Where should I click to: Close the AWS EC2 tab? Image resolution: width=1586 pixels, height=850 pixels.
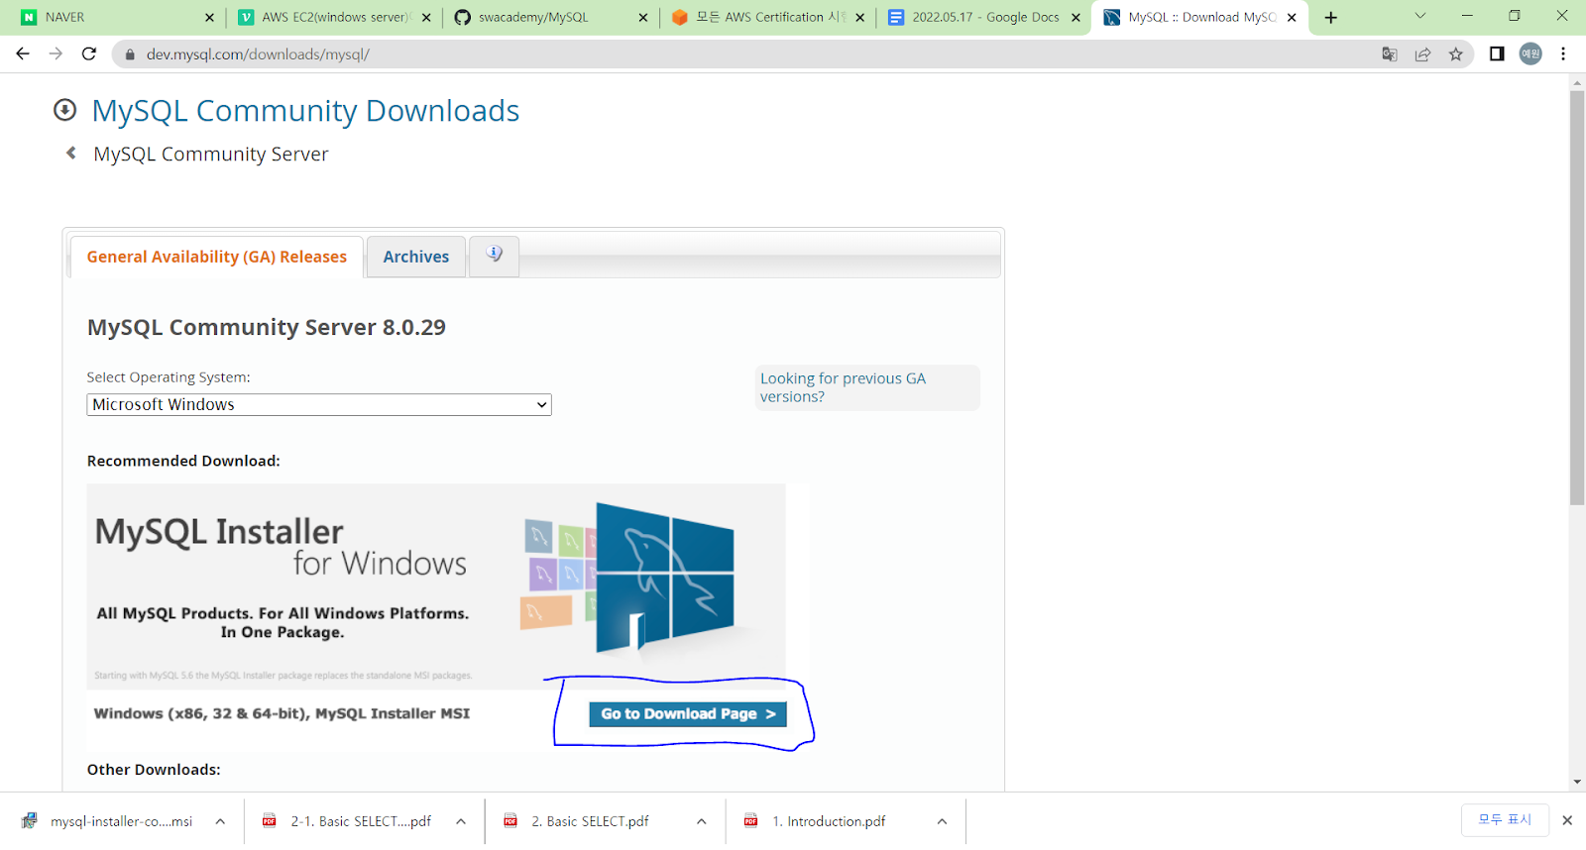pos(426,17)
